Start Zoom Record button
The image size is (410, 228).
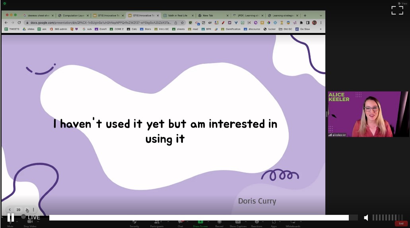(219, 224)
